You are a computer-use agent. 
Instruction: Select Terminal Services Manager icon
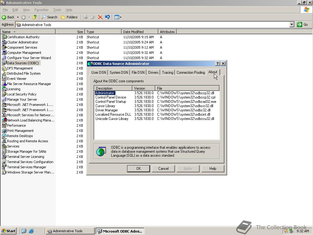[x=4, y=167]
